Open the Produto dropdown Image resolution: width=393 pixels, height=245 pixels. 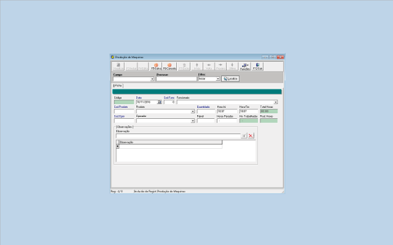coord(192,111)
